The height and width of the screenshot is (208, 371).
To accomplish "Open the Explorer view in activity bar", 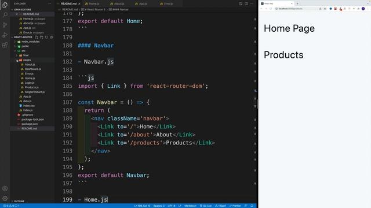I will (5, 5).
